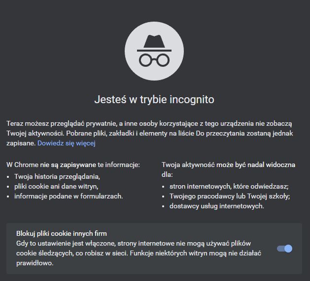The height and width of the screenshot is (281, 310).
Task: Click 'Twoja historia przeglądania,' list item
Action: (57, 176)
